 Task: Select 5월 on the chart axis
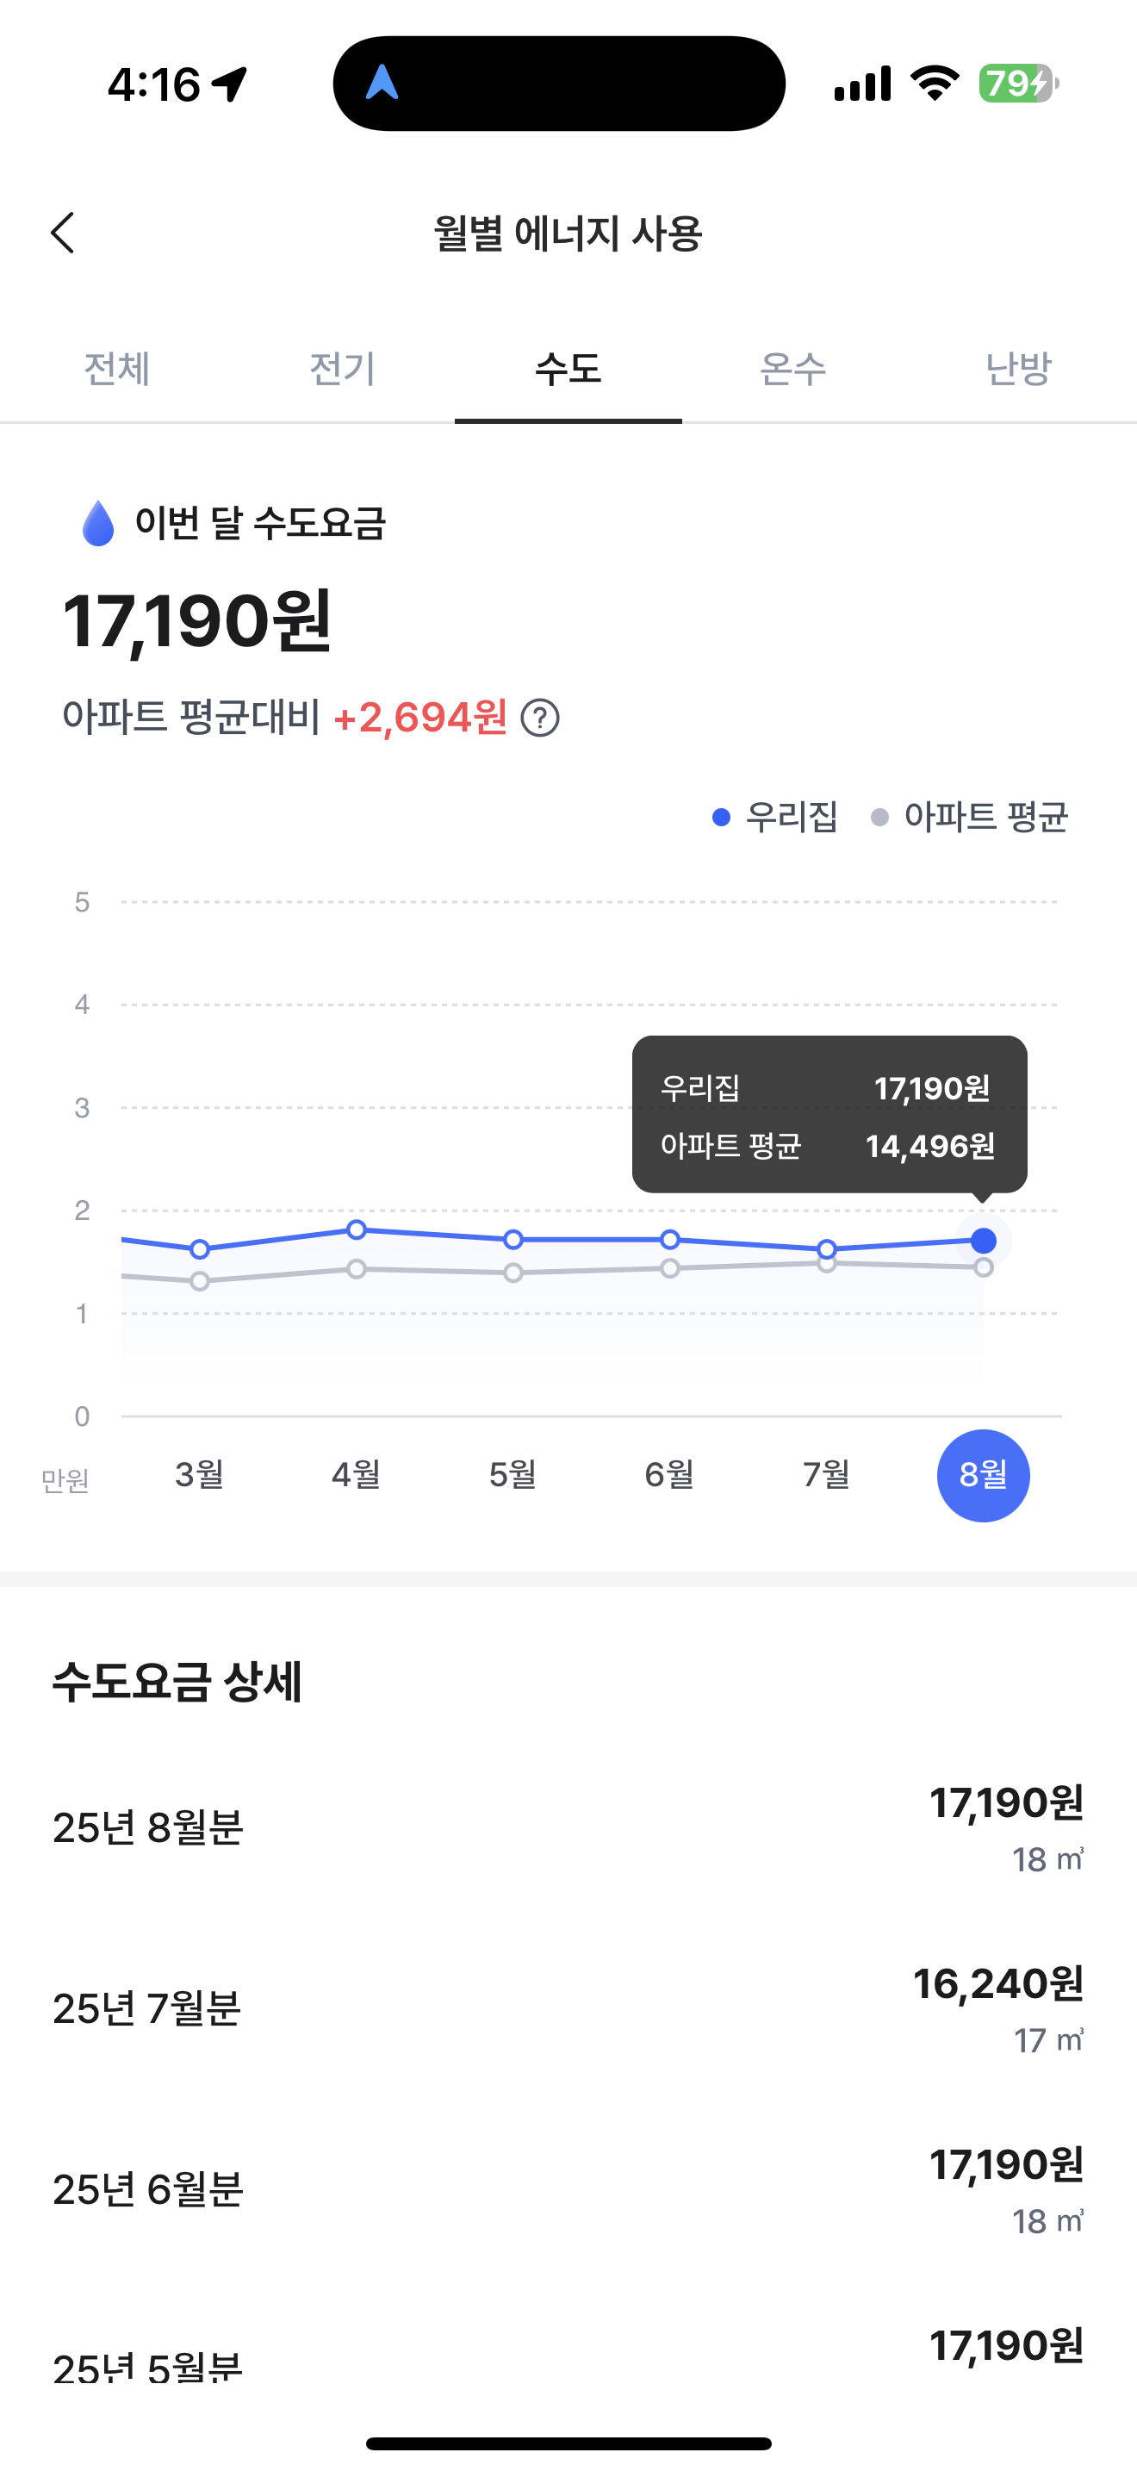click(513, 1474)
